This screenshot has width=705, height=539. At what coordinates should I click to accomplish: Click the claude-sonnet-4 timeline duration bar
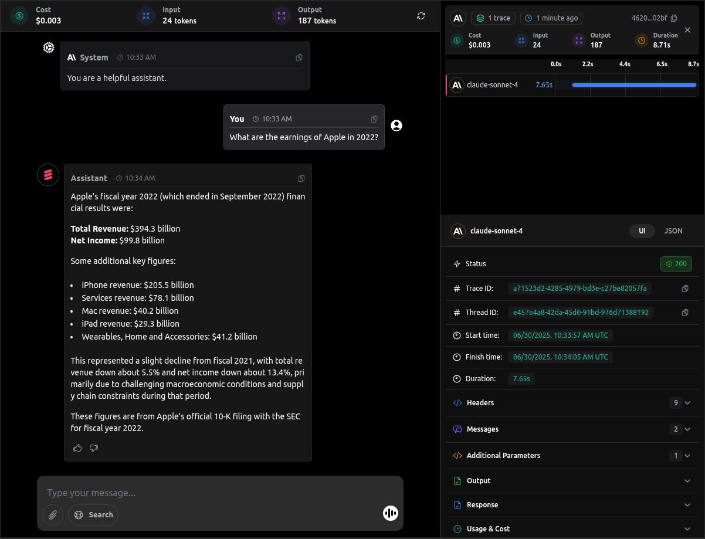click(x=633, y=85)
